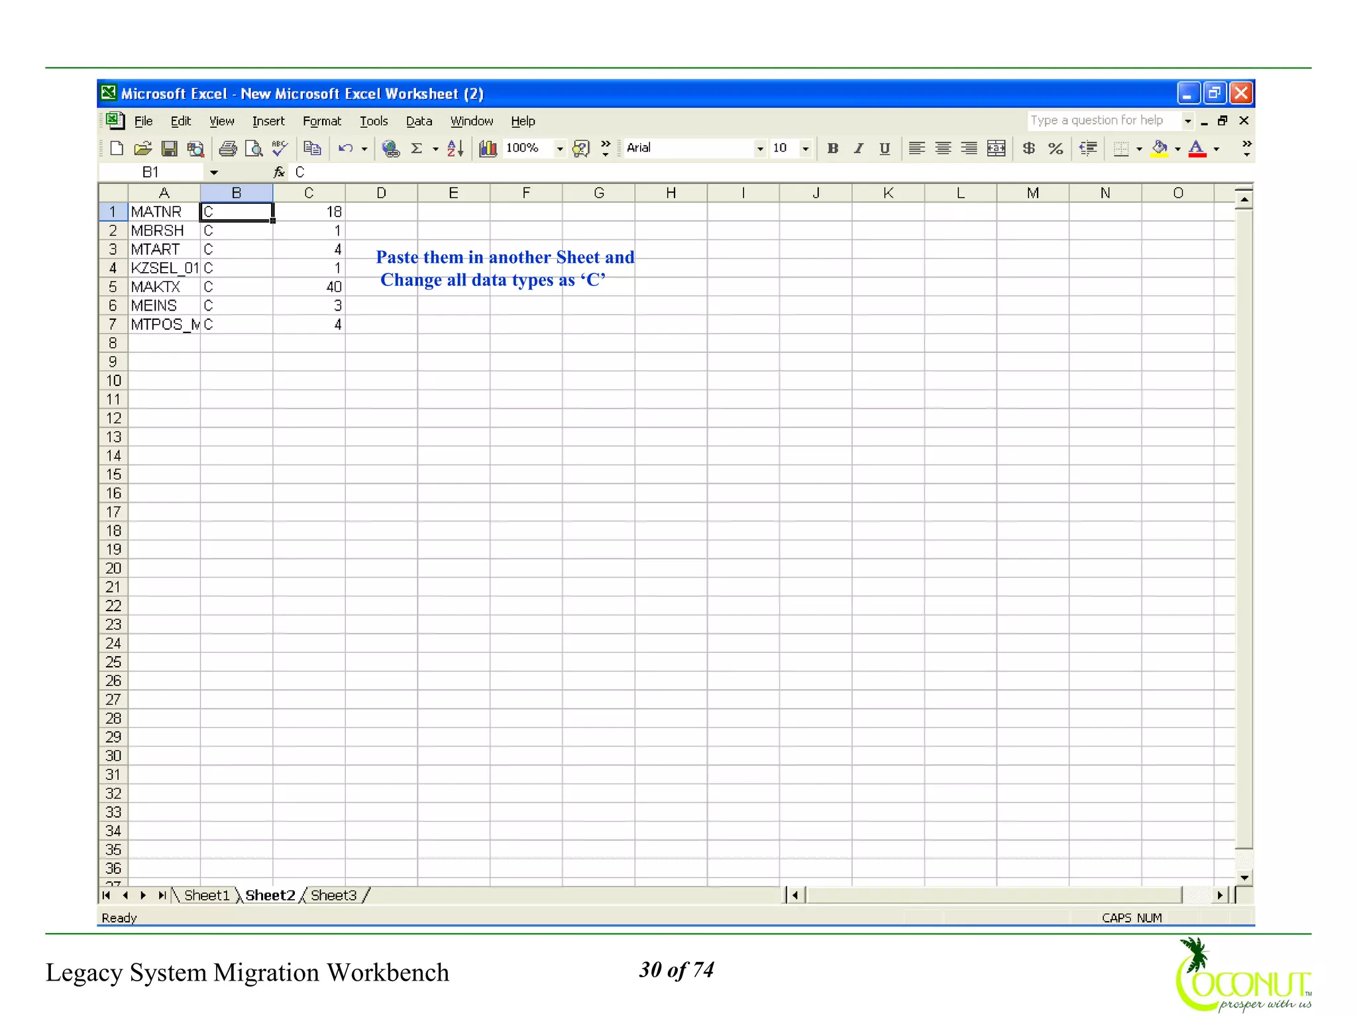Expand the Name Box dropdown
This screenshot has height=1017, width=1357.
pyautogui.click(x=214, y=172)
